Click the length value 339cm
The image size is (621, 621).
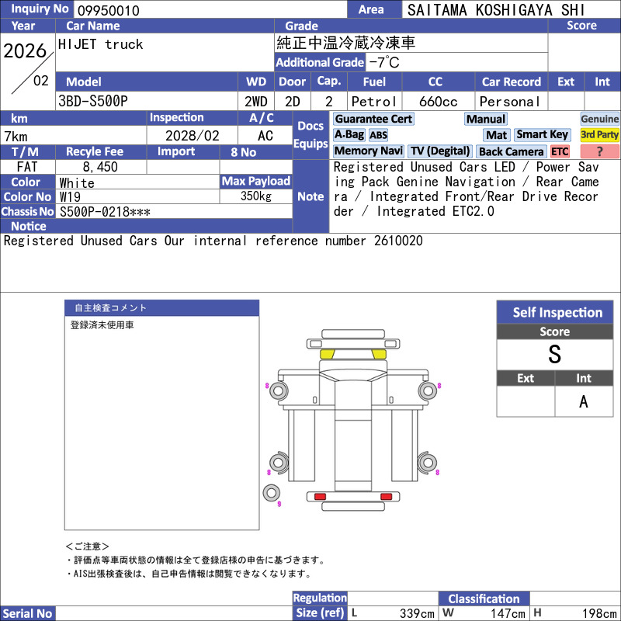pyautogui.click(x=417, y=613)
